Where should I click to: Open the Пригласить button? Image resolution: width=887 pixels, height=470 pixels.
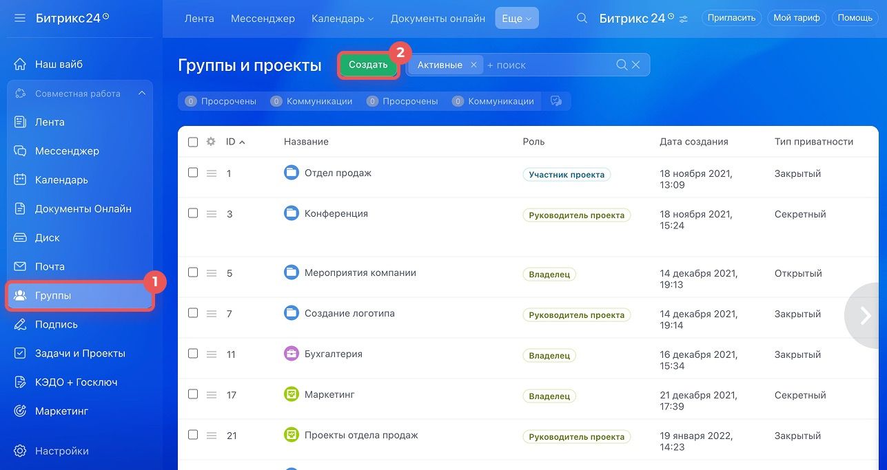coord(731,17)
